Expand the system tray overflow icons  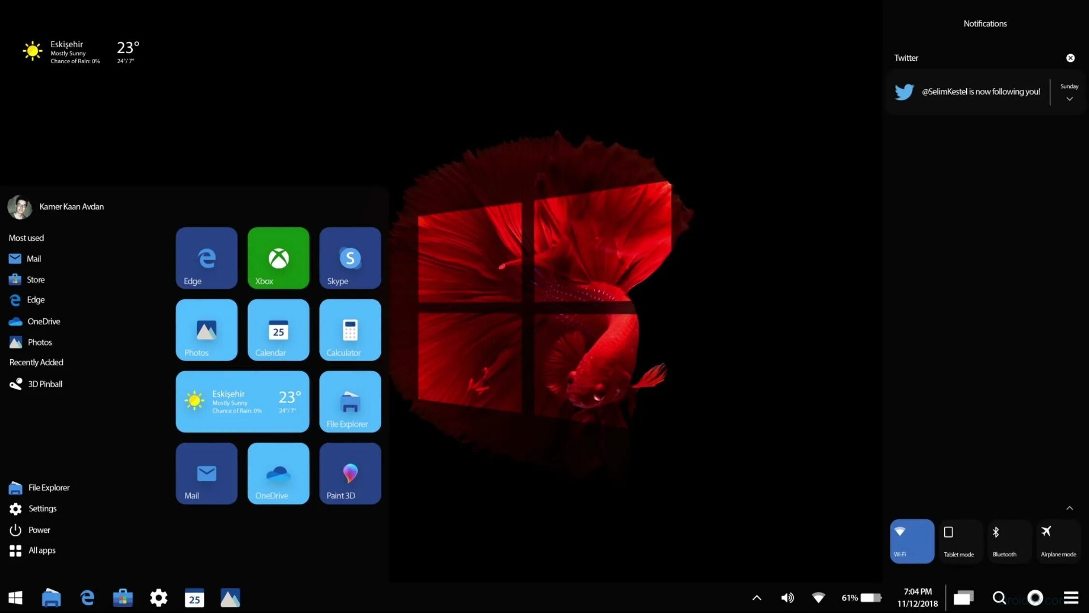pos(756,598)
